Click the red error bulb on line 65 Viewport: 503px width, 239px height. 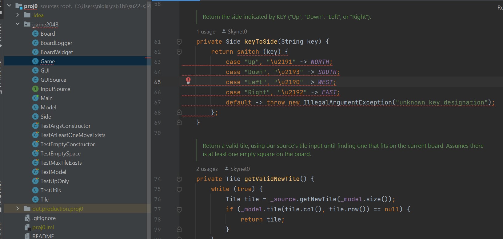[x=188, y=80]
